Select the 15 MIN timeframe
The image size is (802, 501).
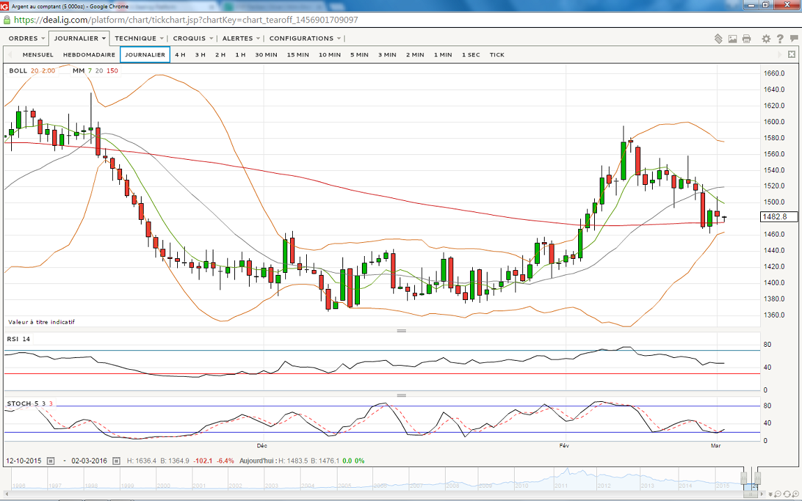pyautogui.click(x=298, y=54)
